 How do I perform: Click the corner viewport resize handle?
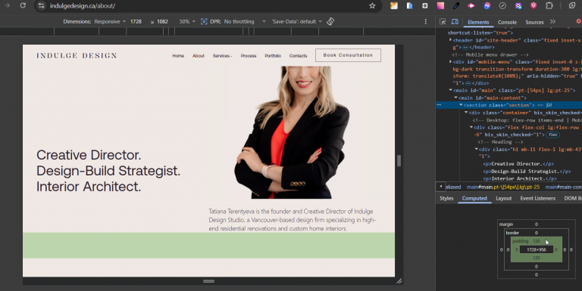399,281
